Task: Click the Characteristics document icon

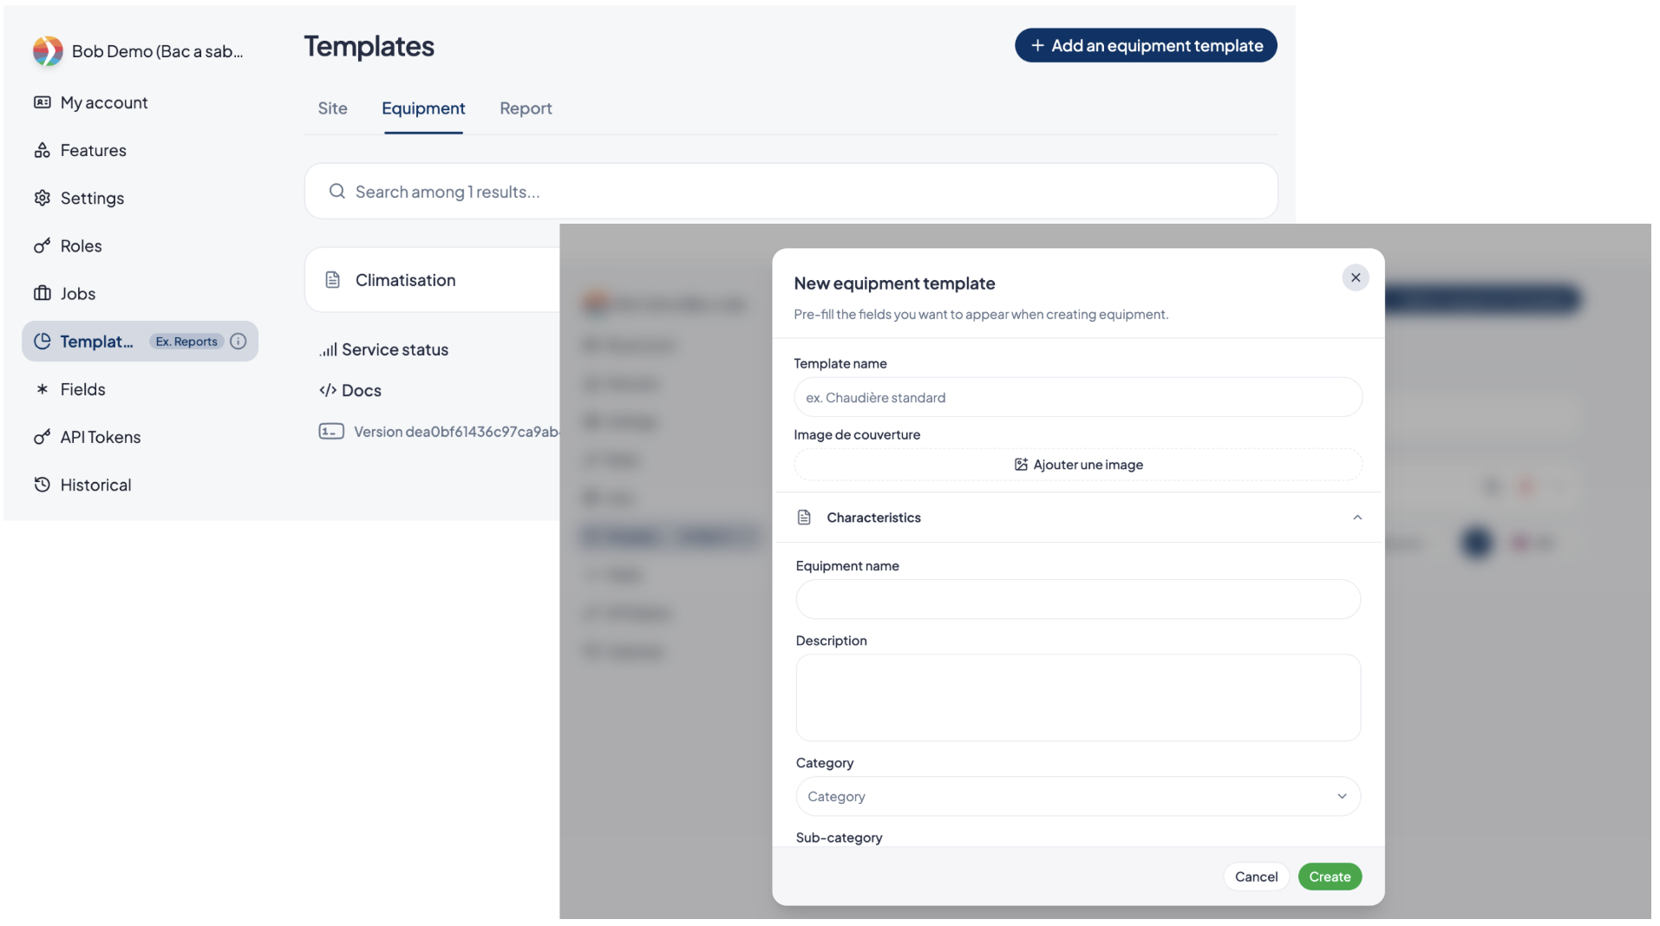Action: pos(804,518)
